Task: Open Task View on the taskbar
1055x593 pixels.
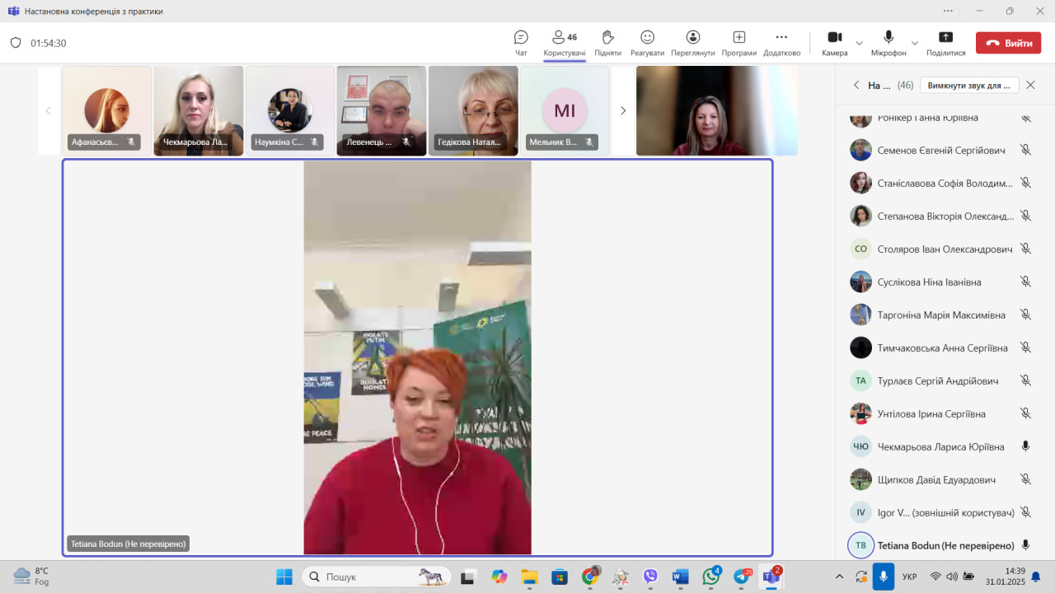Action: tap(467, 577)
